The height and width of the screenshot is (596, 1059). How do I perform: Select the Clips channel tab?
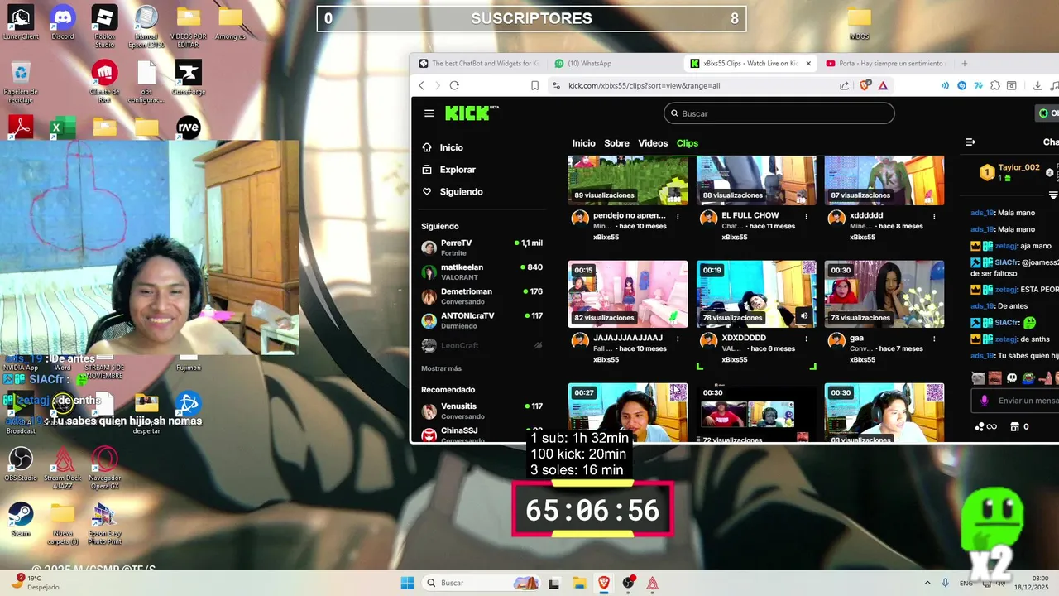[x=688, y=143]
